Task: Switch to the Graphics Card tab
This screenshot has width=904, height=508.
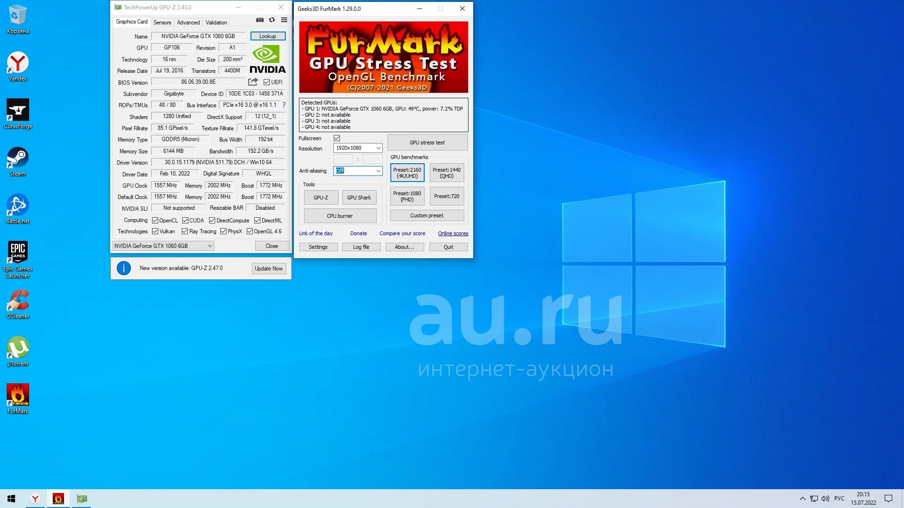Action: click(x=131, y=22)
